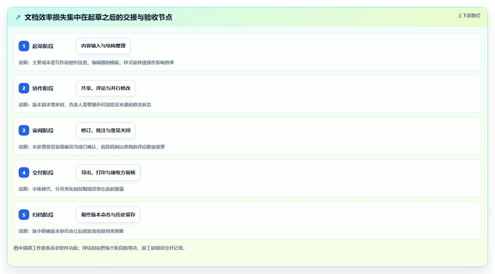Click the note about 编辑器的模板、样式和快捷操作

click(x=96, y=63)
